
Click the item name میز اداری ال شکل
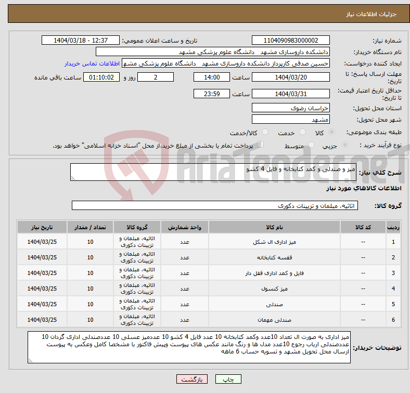274,242
